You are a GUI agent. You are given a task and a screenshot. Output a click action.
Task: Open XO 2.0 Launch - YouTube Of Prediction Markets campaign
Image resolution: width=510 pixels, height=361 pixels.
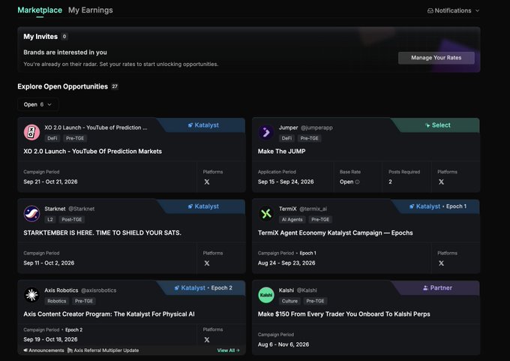92,152
